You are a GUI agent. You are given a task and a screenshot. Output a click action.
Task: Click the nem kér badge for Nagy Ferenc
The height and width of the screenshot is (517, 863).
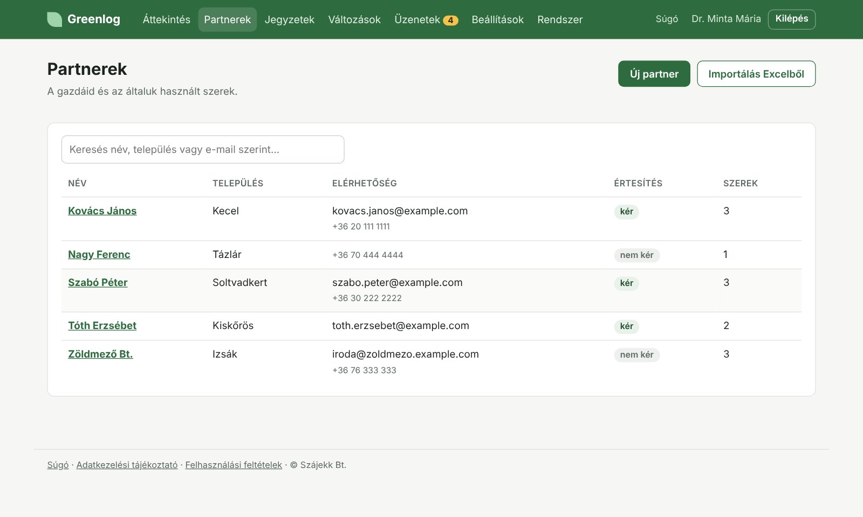click(x=636, y=255)
